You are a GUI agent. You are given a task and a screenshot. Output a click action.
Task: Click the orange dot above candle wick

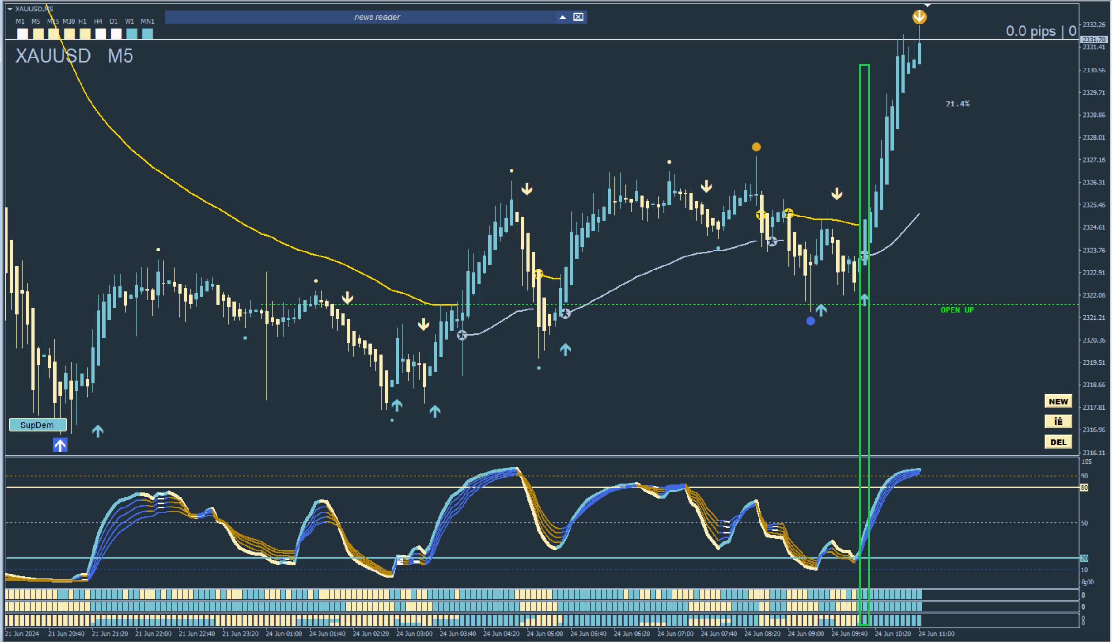coord(756,147)
